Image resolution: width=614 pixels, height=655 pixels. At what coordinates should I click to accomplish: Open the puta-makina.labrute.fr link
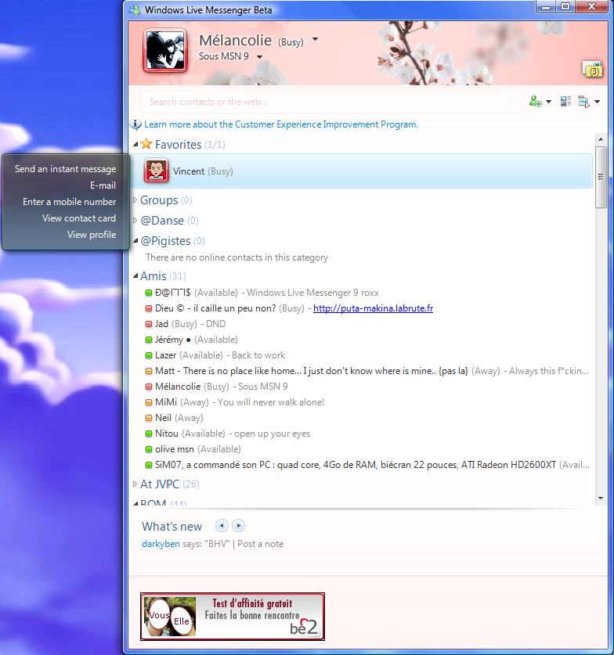point(374,308)
